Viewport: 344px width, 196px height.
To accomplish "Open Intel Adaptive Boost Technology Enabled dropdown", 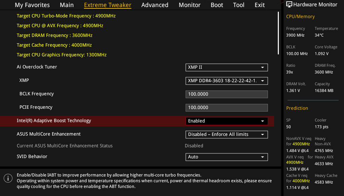I will 227,121.
